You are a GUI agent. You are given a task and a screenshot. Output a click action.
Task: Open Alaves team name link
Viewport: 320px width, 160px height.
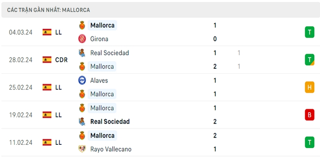tap(99, 80)
